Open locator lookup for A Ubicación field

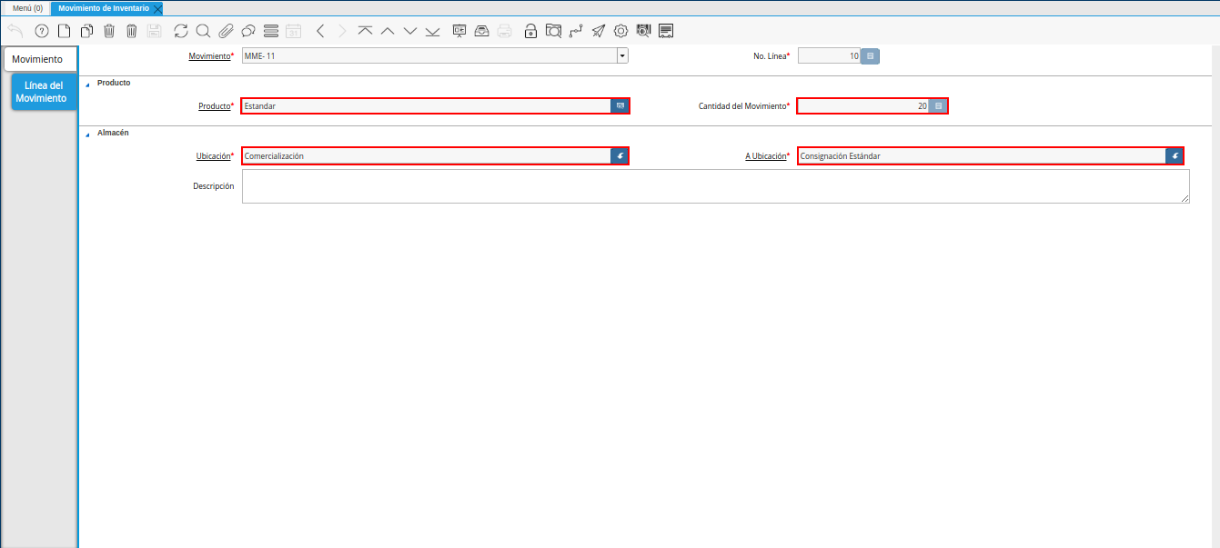1175,156
